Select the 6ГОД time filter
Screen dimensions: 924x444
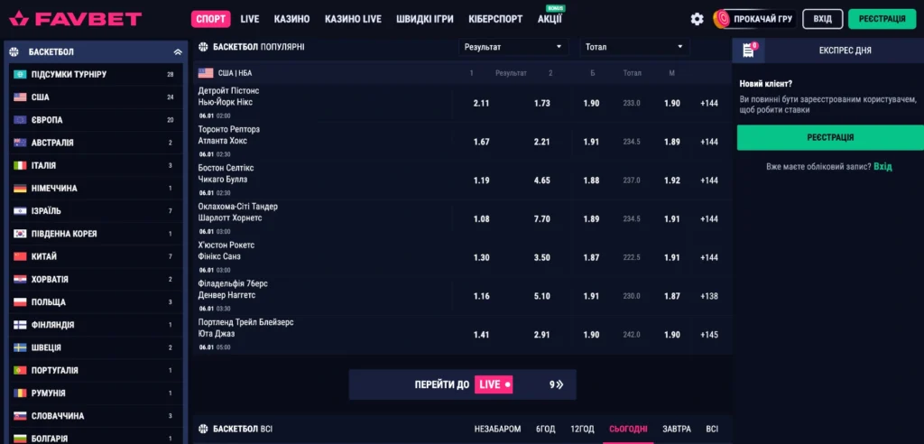click(545, 430)
